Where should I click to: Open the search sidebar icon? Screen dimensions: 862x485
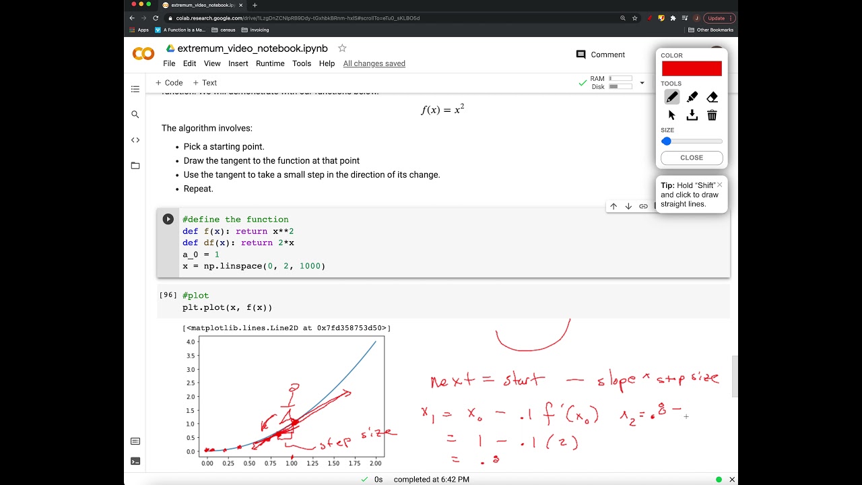(135, 115)
